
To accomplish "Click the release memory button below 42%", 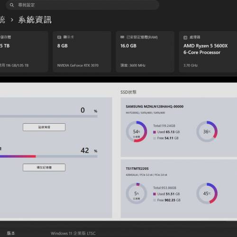I will tap(44, 167).
